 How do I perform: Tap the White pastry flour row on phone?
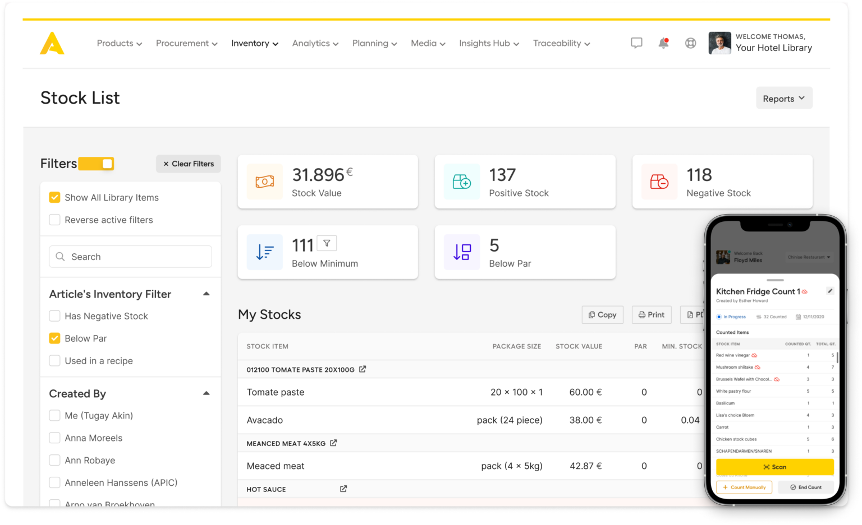pos(775,391)
